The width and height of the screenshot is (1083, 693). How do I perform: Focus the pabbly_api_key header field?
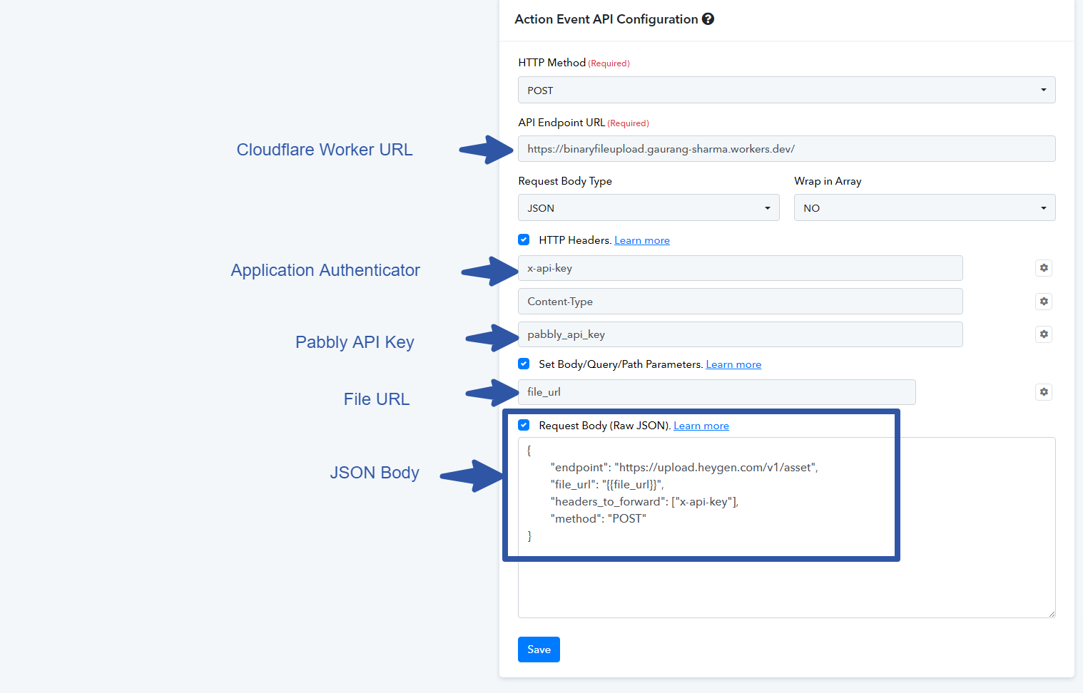coord(740,334)
